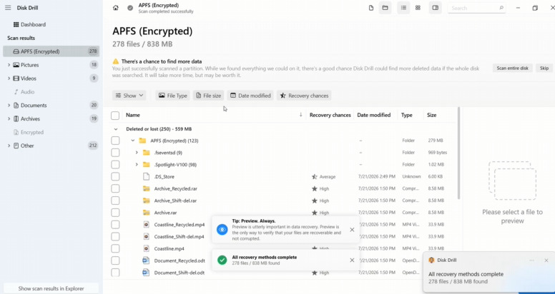The width and height of the screenshot is (555, 294).
Task: Expand the .Spotlight-V100 (98) folder
Action: 137,165
